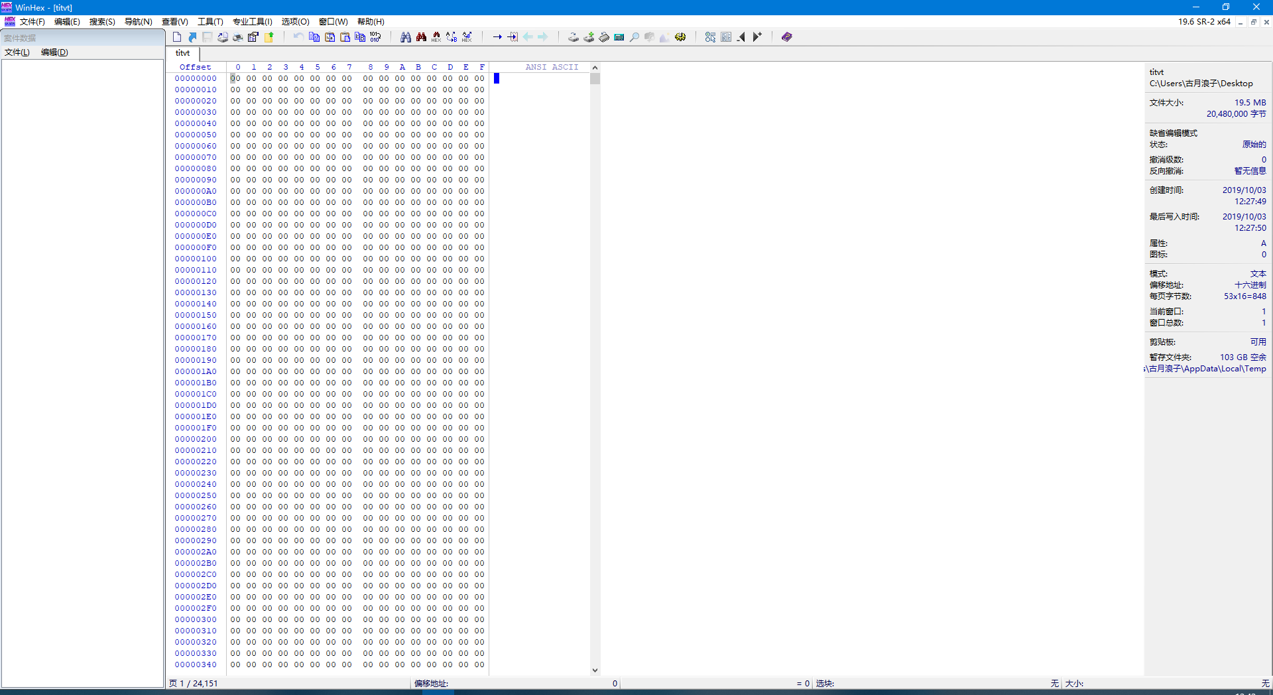Screen dimensions: 1273x695
Task: Click 偏移地址 in the status bar
Action: point(431,683)
